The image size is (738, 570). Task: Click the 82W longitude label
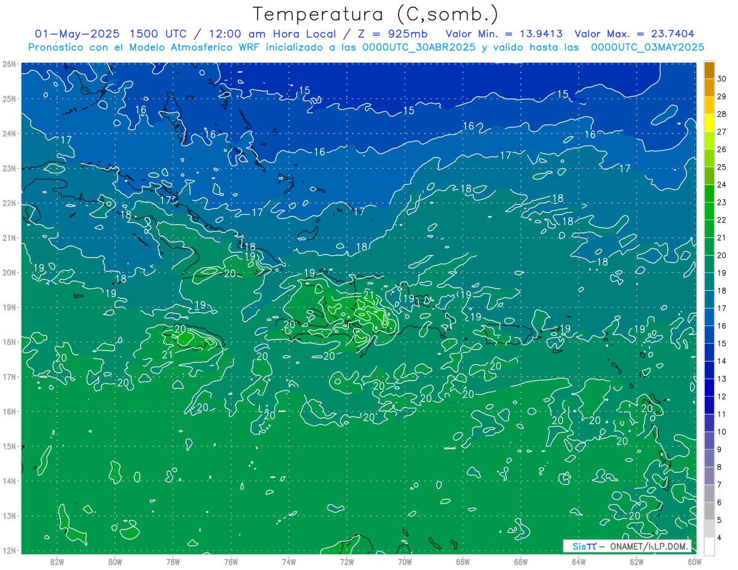57,561
